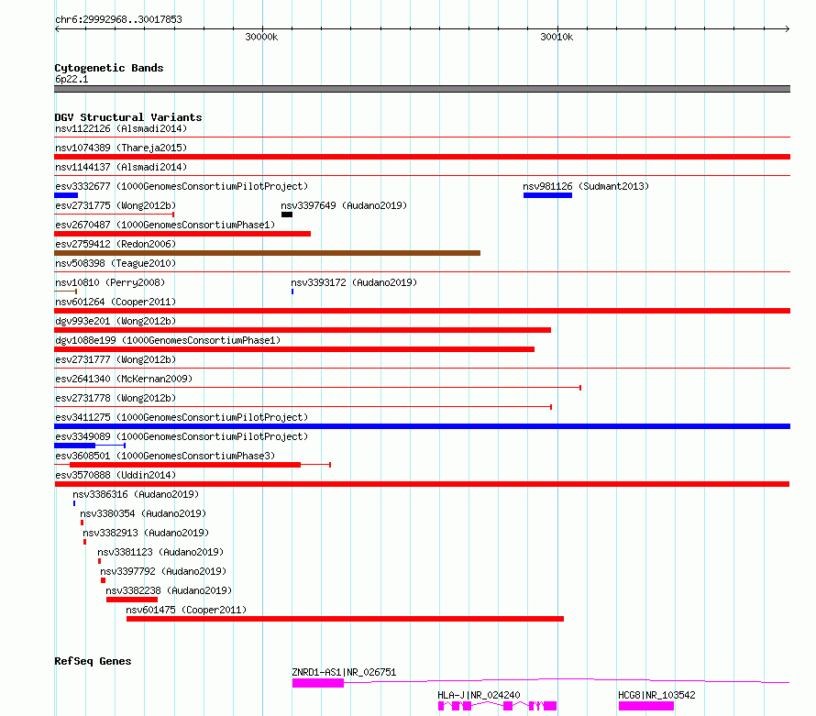816x716 pixels.
Task: Select esv2731778 (Wong2012b) label
Action: [116, 398]
